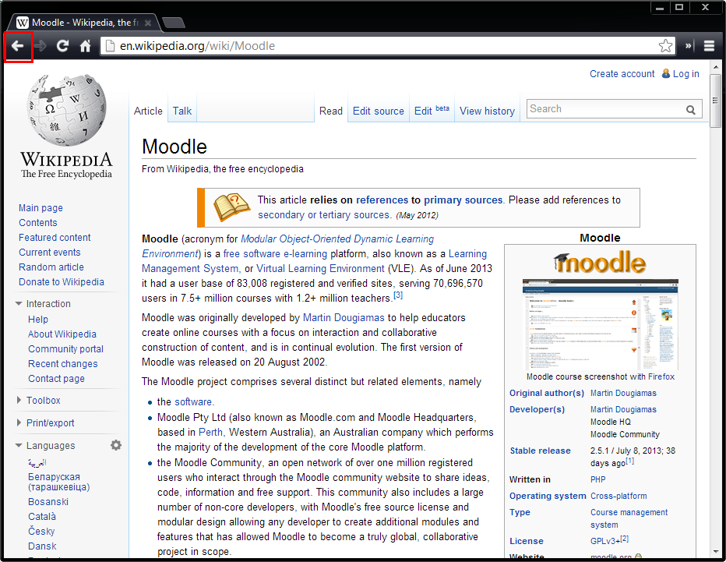Open the Perth link
This screenshot has width=726, height=562.
(x=210, y=433)
